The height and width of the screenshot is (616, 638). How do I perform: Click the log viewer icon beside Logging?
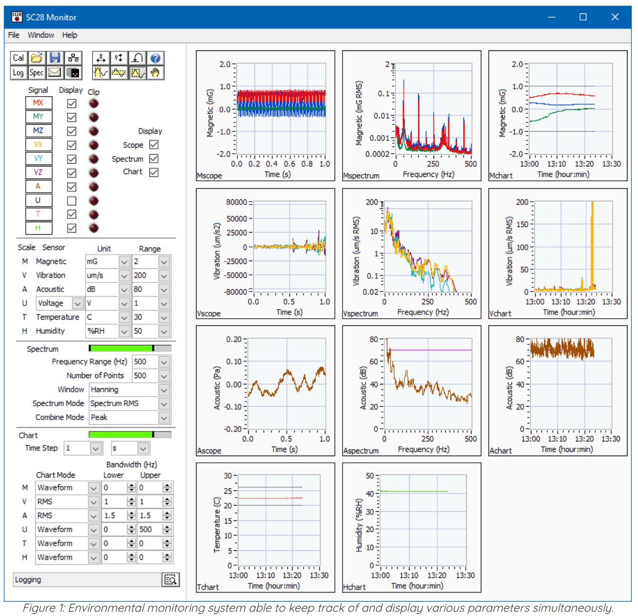170,579
